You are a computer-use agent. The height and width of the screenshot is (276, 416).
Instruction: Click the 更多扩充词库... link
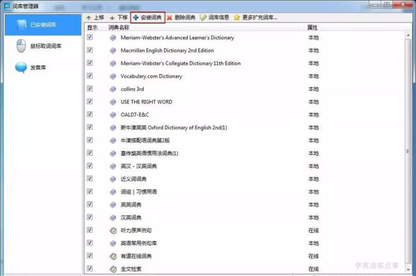point(260,18)
